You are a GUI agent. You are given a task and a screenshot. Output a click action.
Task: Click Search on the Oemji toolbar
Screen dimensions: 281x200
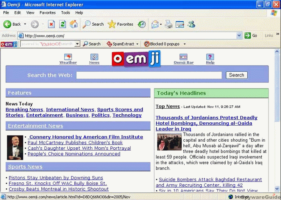92,44
